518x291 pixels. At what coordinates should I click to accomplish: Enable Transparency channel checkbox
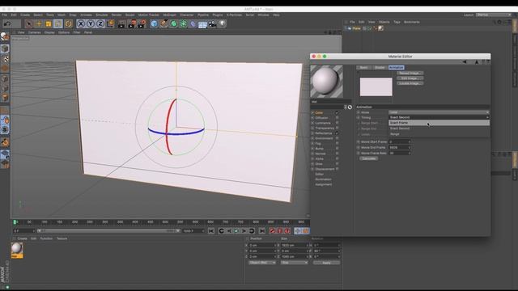pos(337,128)
